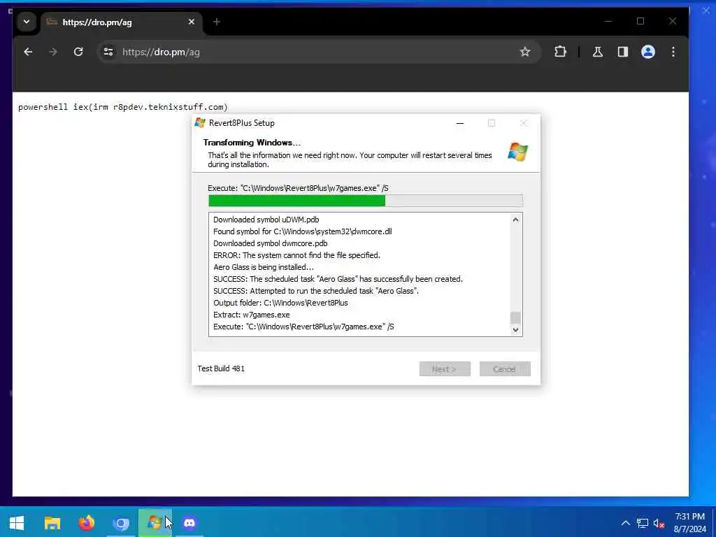Click the Cancel button in setup
This screenshot has width=716, height=537.
click(x=505, y=369)
